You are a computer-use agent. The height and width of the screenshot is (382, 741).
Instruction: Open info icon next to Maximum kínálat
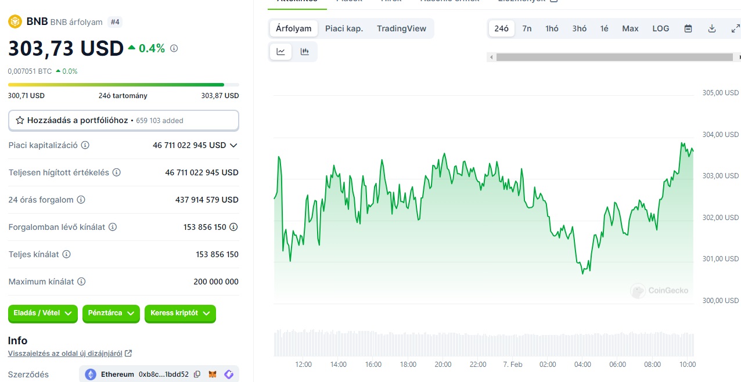82,282
